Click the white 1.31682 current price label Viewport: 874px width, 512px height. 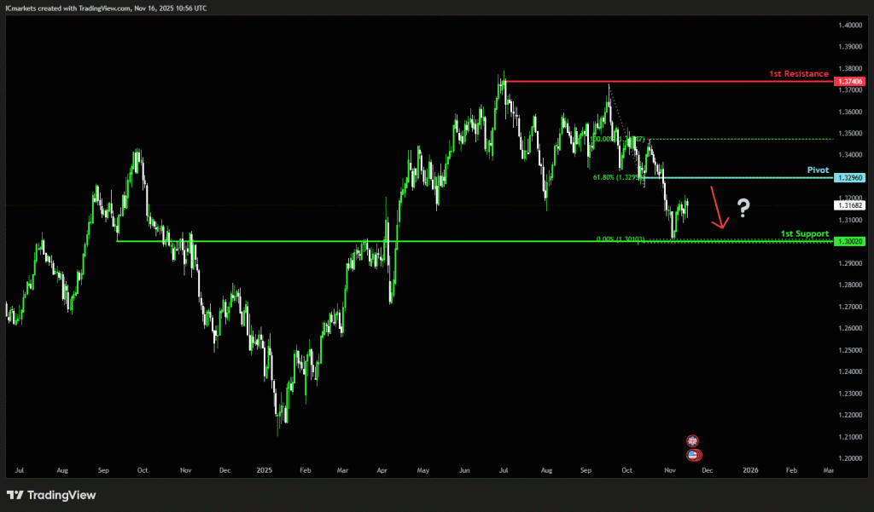850,205
